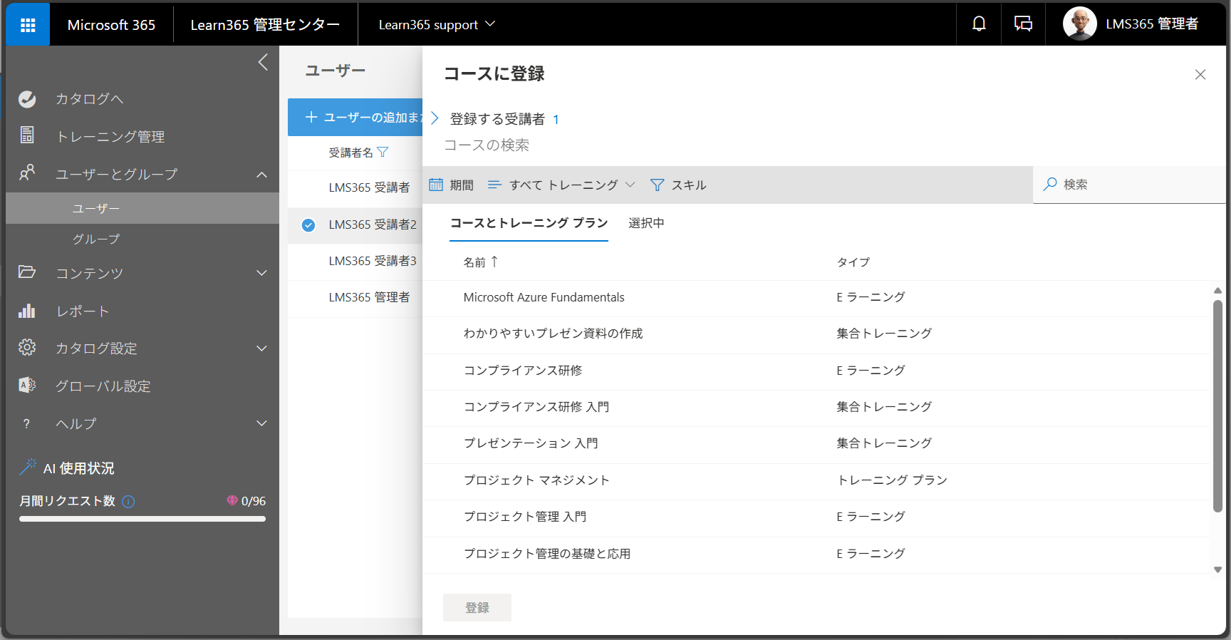Click the AI 使用状況 magic wand icon
The height and width of the screenshot is (640, 1231).
point(28,468)
